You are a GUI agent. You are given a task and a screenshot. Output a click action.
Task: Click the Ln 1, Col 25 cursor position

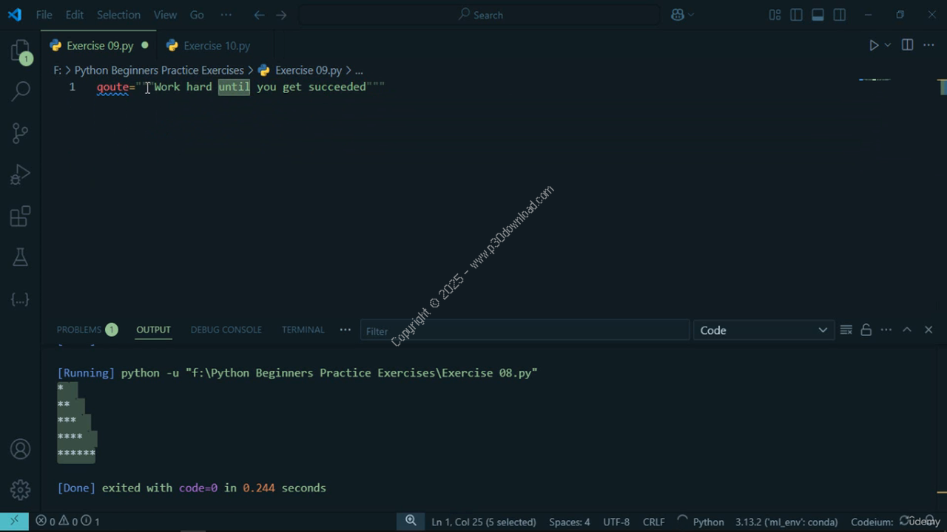tap(484, 522)
